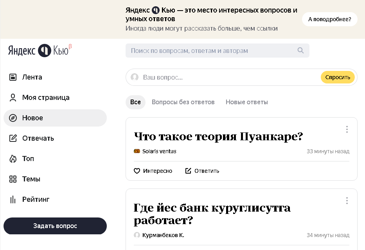Toggle Интересно on the Пуанкаре question

pos(153,170)
